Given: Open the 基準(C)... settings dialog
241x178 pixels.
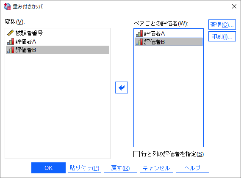Looking at the screenshot, I should [x=222, y=25].
